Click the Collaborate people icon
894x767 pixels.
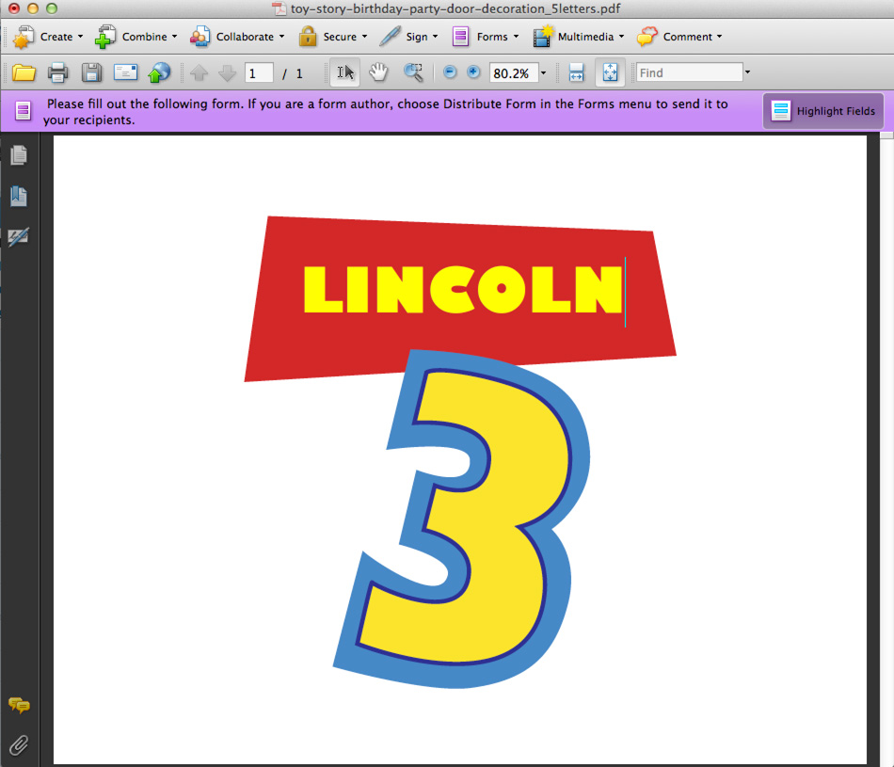(200, 37)
